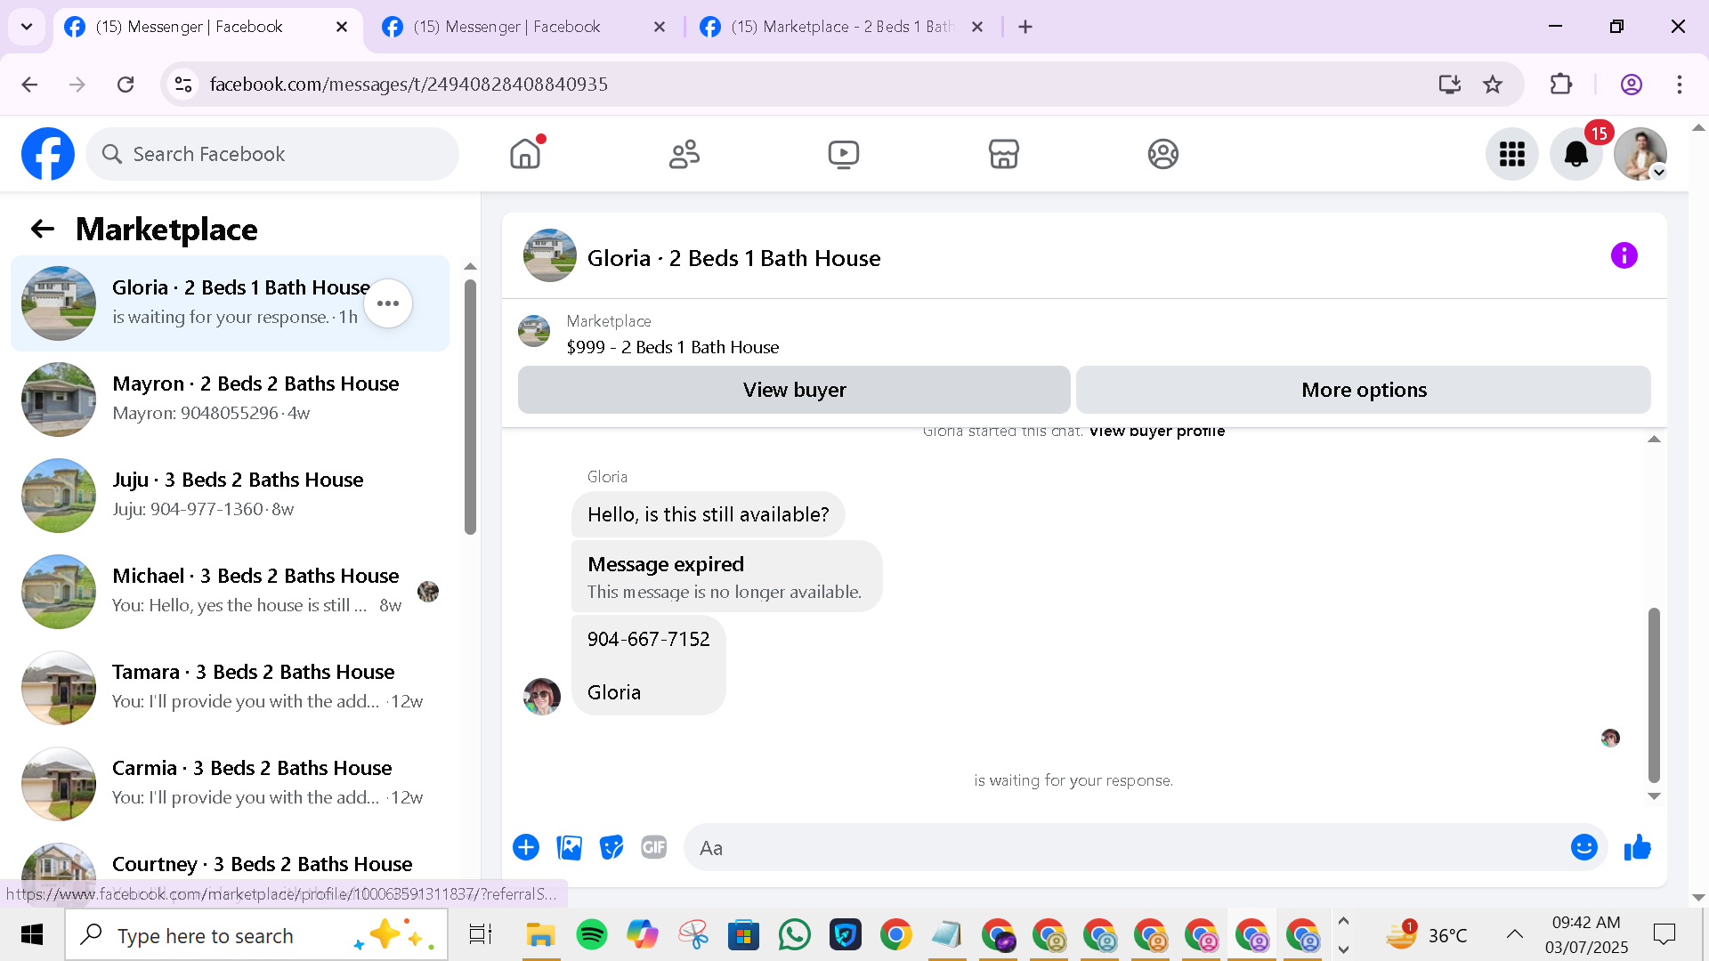This screenshot has width=1709, height=961.
Task: Open conversation information purple icon
Action: (x=1624, y=256)
